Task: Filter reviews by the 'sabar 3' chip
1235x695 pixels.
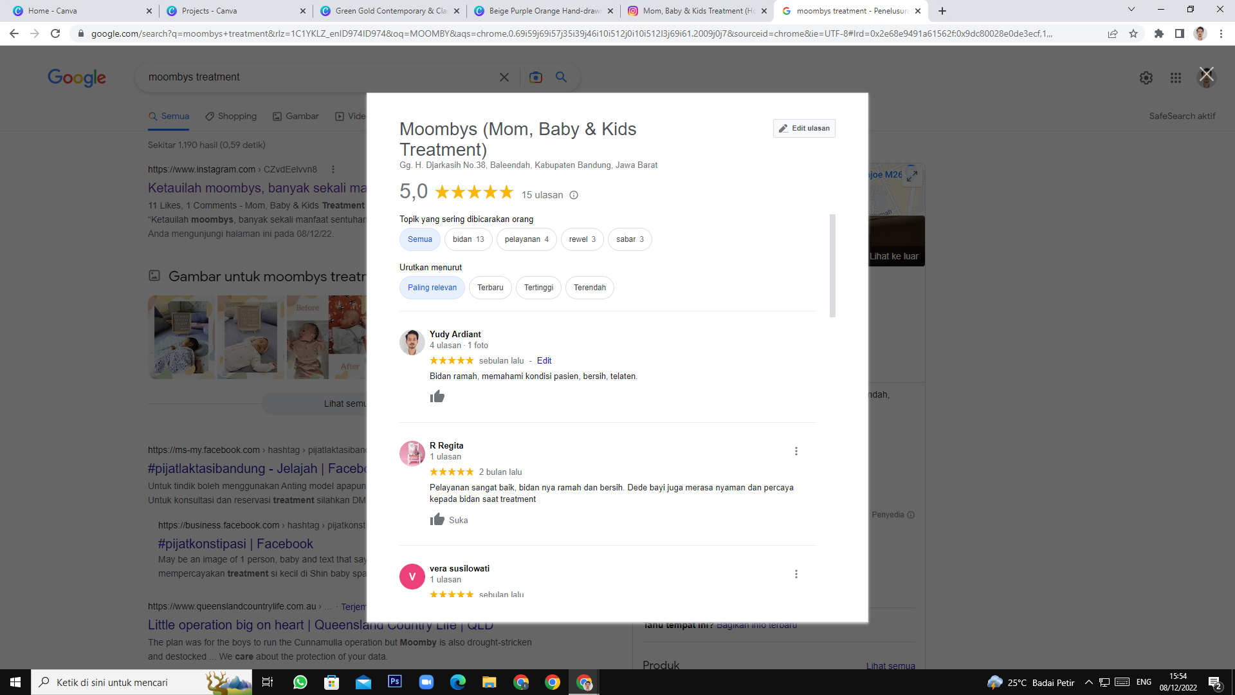Action: (629, 239)
